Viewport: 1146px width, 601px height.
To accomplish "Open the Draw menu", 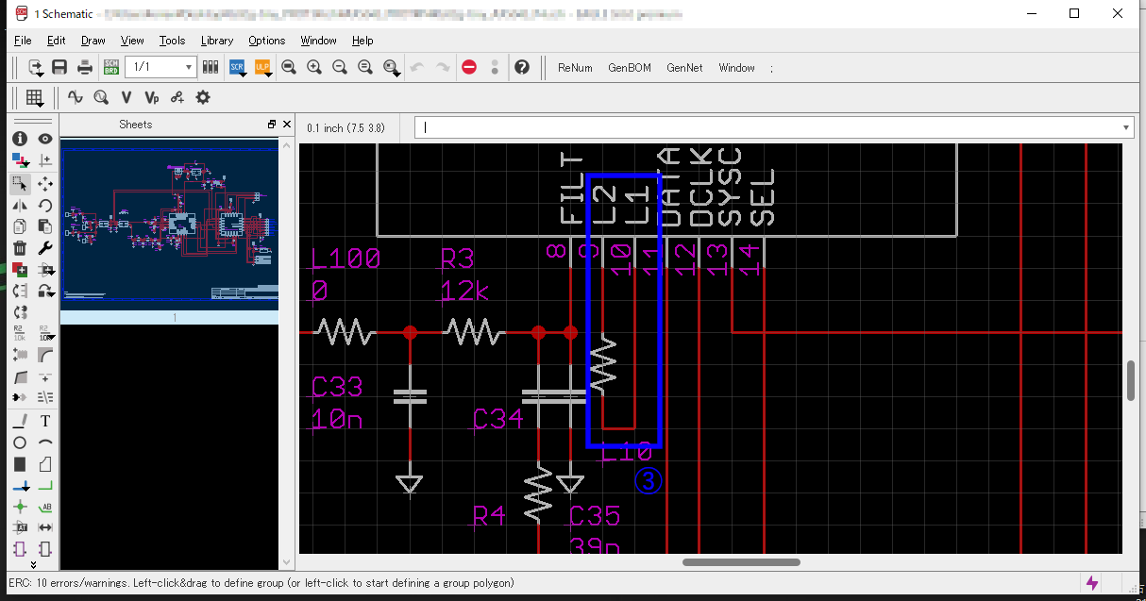I will pos(93,41).
